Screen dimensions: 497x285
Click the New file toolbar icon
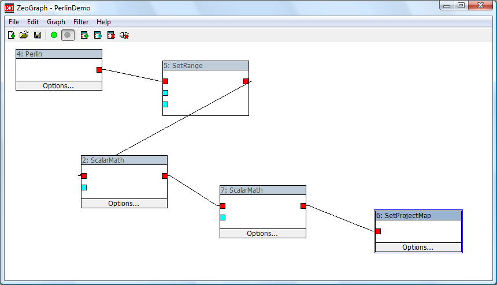pos(11,35)
